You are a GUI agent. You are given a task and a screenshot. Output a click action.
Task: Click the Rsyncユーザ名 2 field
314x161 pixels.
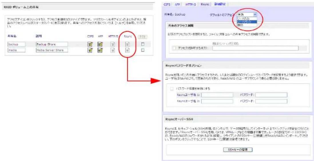217,101
